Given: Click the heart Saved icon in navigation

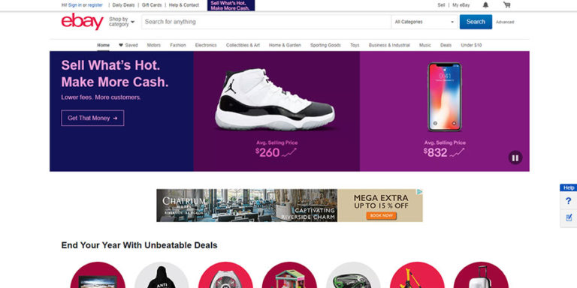Looking at the screenshot, I should pyautogui.click(x=121, y=45).
